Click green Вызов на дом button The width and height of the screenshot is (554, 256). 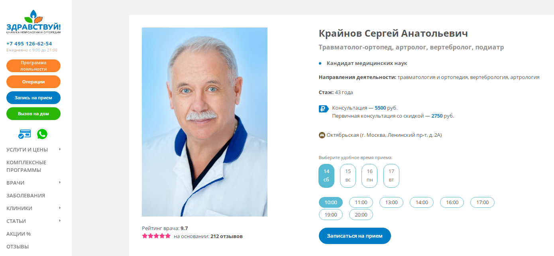[x=33, y=114]
